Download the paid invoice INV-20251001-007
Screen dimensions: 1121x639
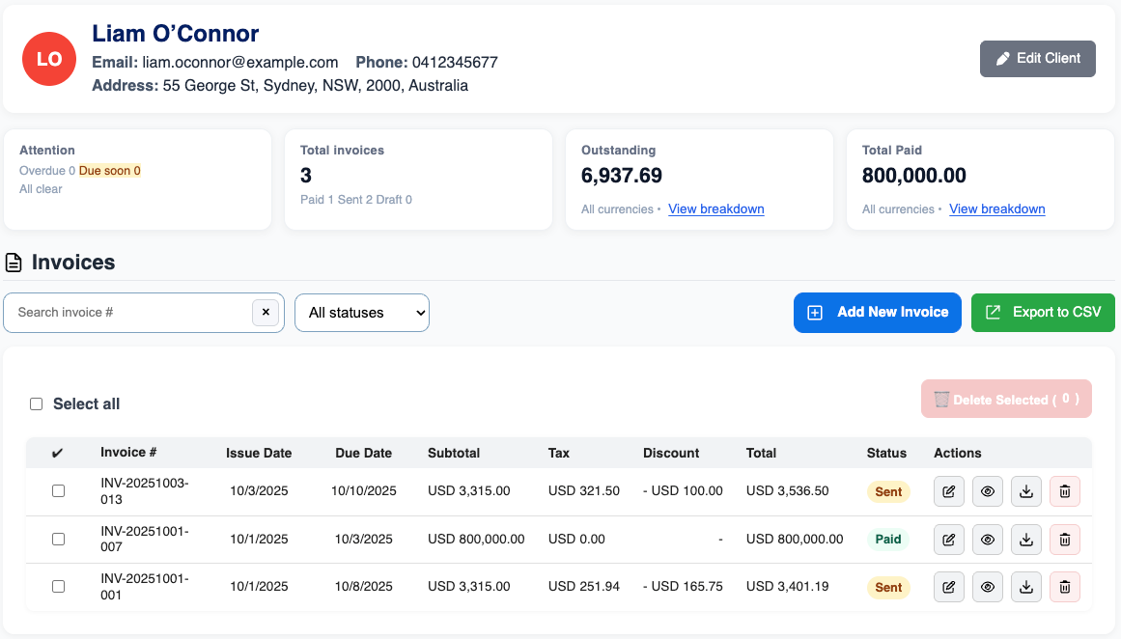tap(1026, 540)
